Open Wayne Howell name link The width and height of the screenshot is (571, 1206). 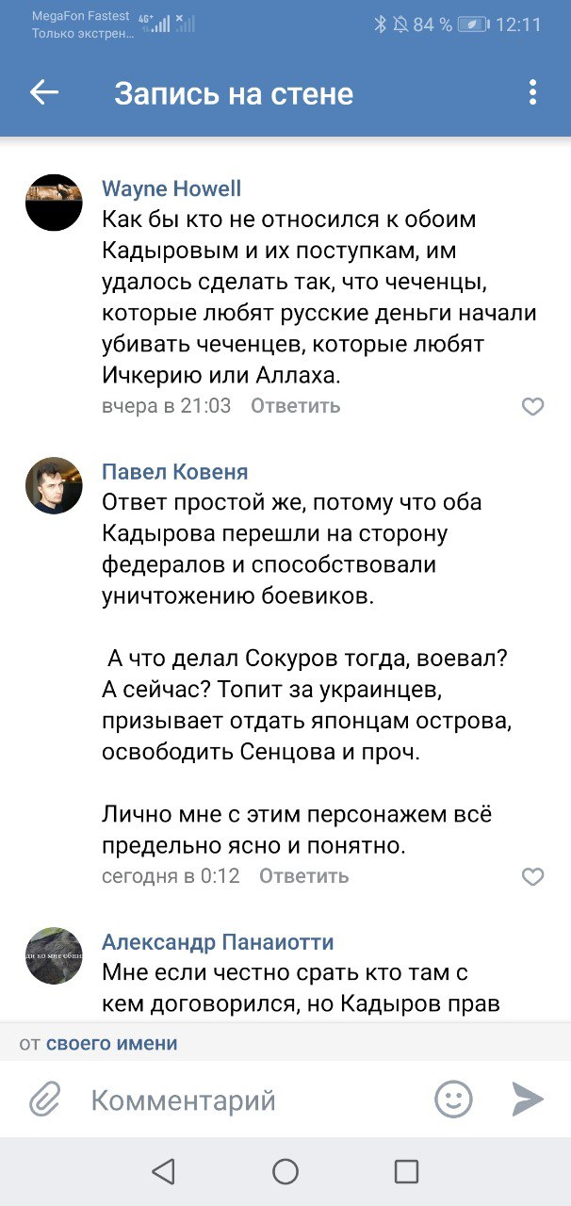tap(171, 188)
